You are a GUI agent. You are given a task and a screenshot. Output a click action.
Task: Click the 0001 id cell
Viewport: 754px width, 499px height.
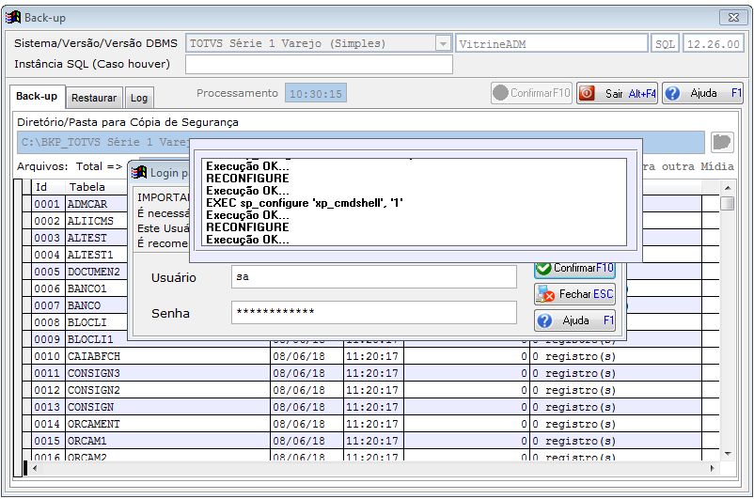click(47, 204)
